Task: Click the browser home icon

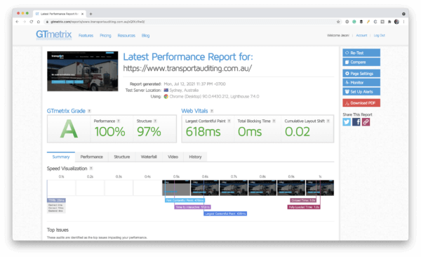Action: (x=39, y=22)
